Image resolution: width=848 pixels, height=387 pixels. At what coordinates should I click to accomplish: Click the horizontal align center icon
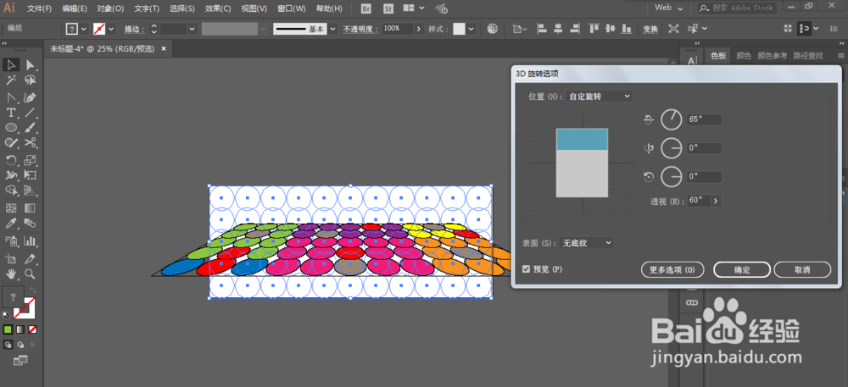[x=558, y=29]
